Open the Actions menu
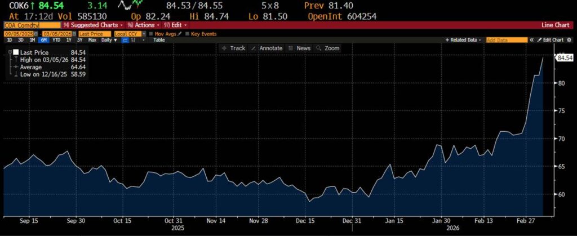 pyautogui.click(x=144, y=25)
